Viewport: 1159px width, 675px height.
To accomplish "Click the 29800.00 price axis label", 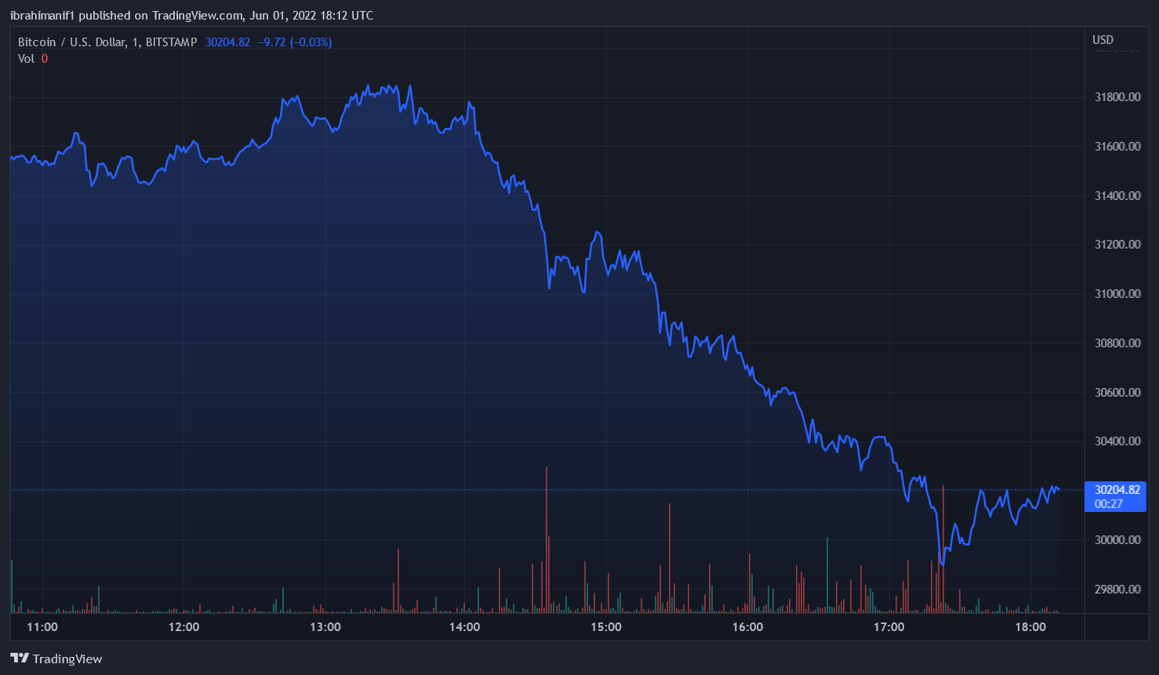I will 1117,589.
